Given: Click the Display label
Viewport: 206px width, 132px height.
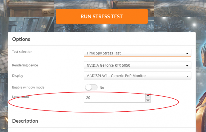Looking at the screenshot, I should 18,76.
